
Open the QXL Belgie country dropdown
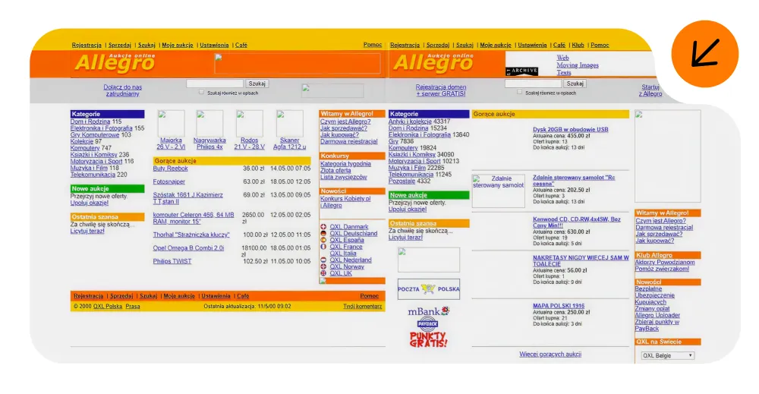tap(668, 355)
